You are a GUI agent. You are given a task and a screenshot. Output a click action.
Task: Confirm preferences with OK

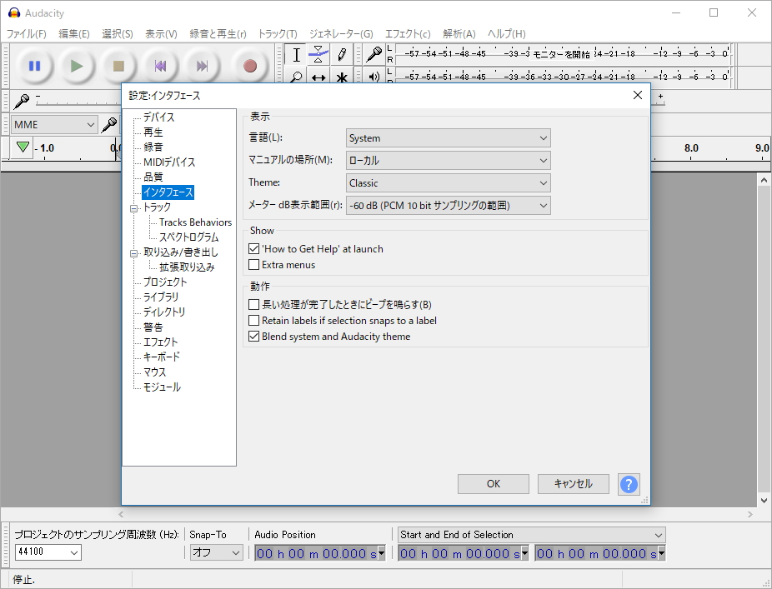(x=493, y=484)
